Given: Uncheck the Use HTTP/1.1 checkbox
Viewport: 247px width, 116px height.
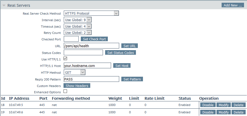Looking at the screenshot, I should click(65, 59).
